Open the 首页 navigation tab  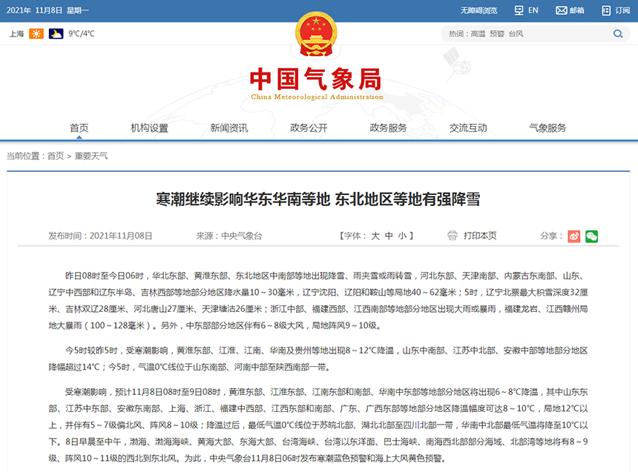pos(79,128)
